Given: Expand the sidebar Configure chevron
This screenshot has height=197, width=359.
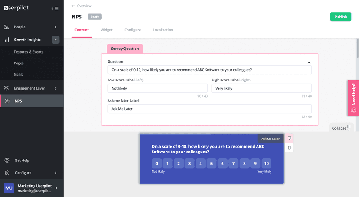Looking at the screenshot, I should [x=56, y=173].
